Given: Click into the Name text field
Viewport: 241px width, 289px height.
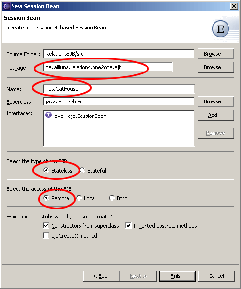Looking at the screenshot, I should (119, 89).
